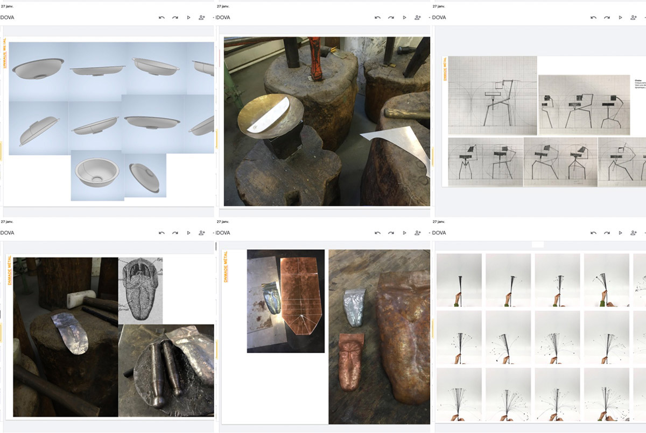Add collaborator in anvil workshop window

point(418,17)
